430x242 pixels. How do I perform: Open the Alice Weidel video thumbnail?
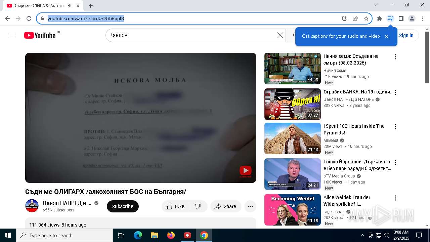pyautogui.click(x=293, y=210)
